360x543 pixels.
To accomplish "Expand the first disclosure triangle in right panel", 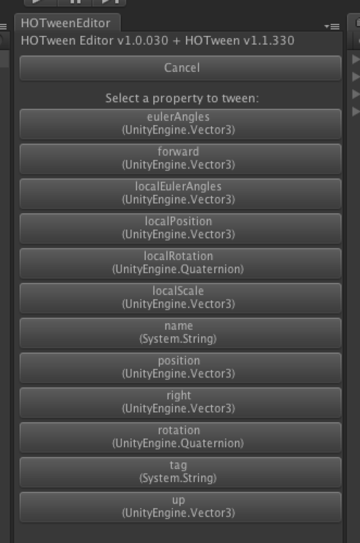I will tap(356, 59).
